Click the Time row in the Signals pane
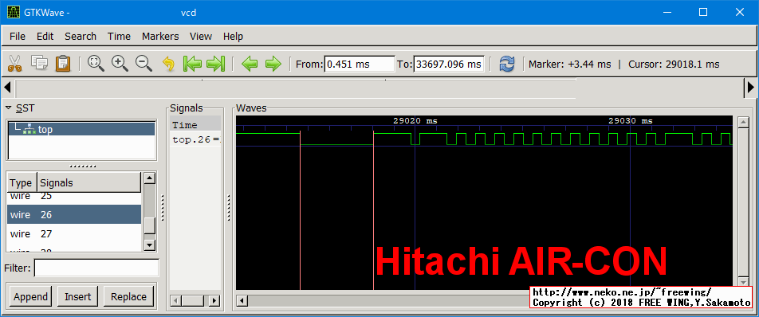 point(195,125)
